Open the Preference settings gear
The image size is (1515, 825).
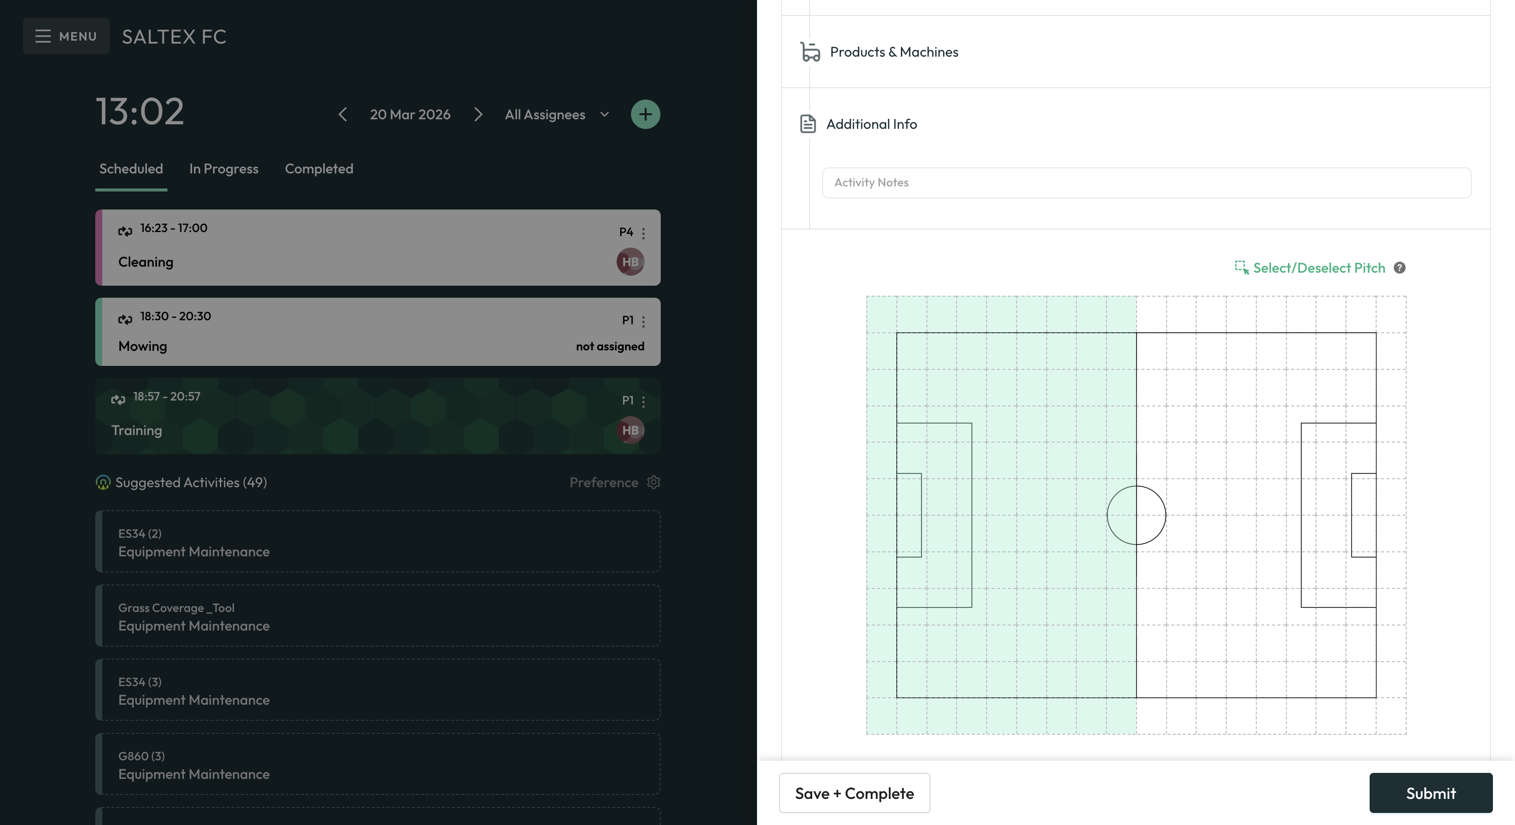[654, 482]
